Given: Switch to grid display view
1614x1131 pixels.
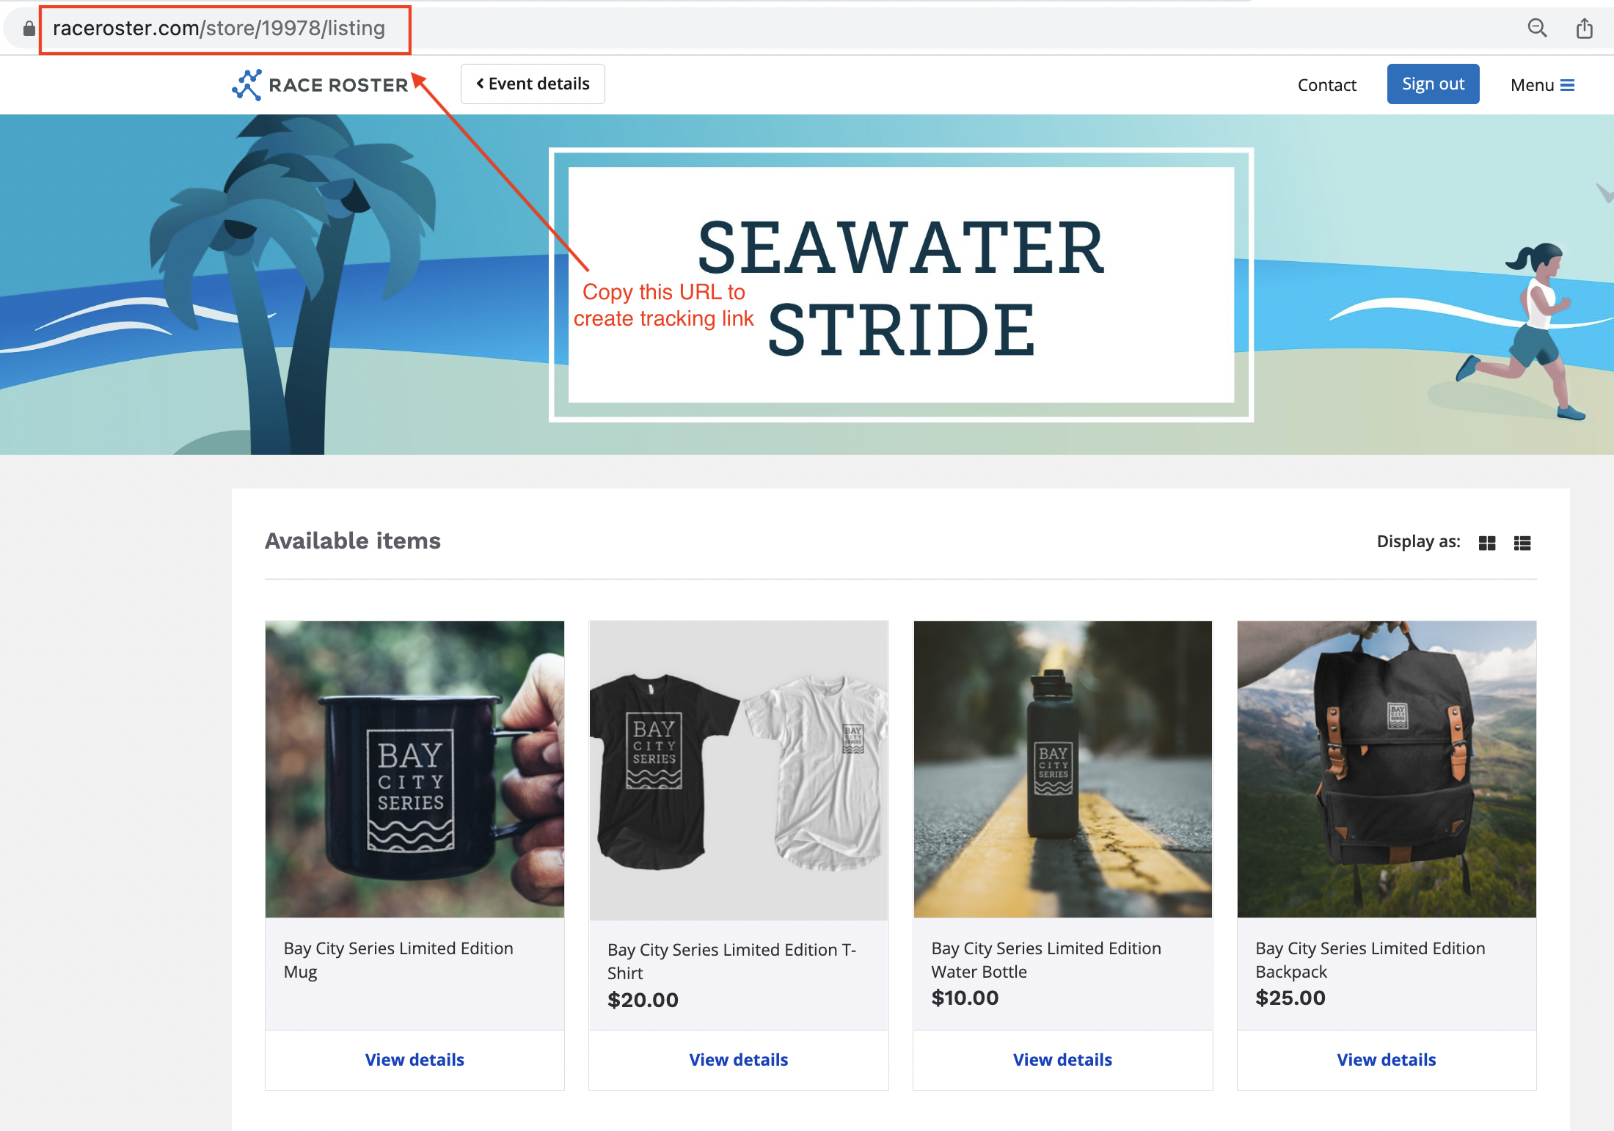Looking at the screenshot, I should click(1487, 543).
